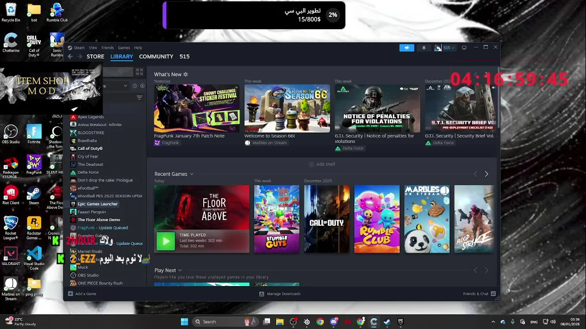Select ONE PIECE Bounty Rush in library
Screen dimensions: 586x329
(100, 283)
